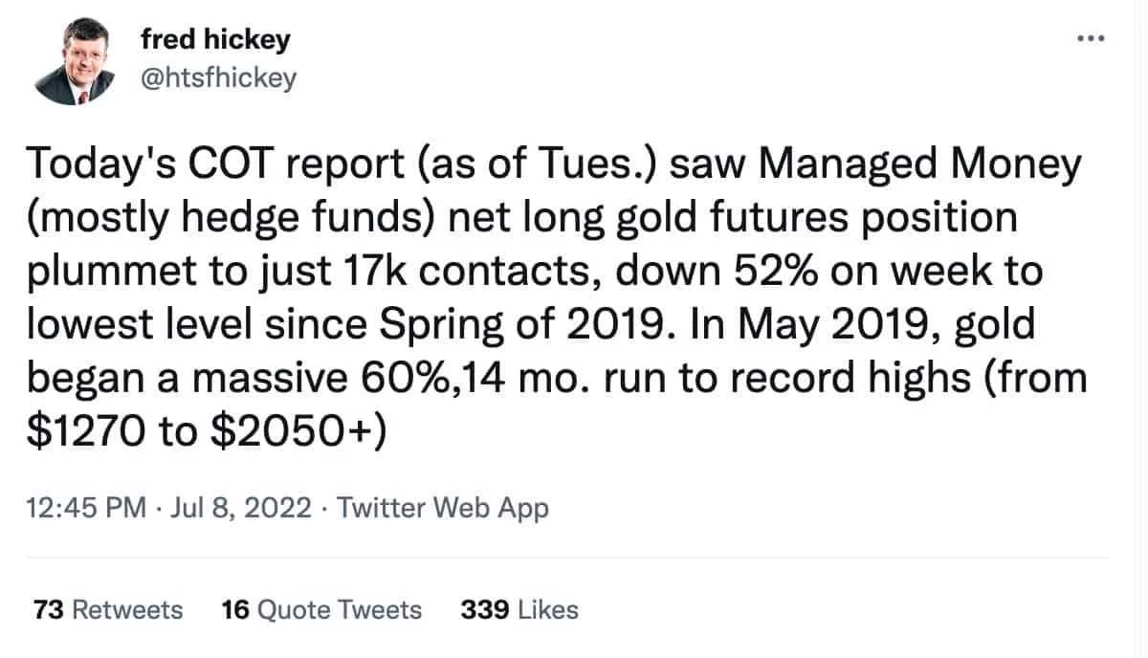Open the Twitter Web App source link
Image resolution: width=1148 pixels, height=658 pixels.
[443, 507]
